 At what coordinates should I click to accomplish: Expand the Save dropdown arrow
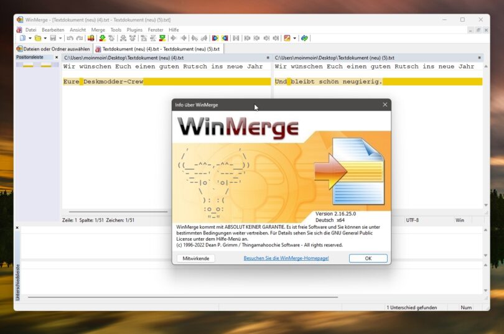pos(60,39)
